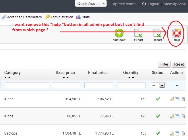Open the Stats menu
The image size is (188, 140).
[x=83, y=17]
